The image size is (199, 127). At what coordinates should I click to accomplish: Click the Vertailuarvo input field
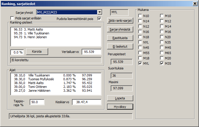tap(91, 52)
